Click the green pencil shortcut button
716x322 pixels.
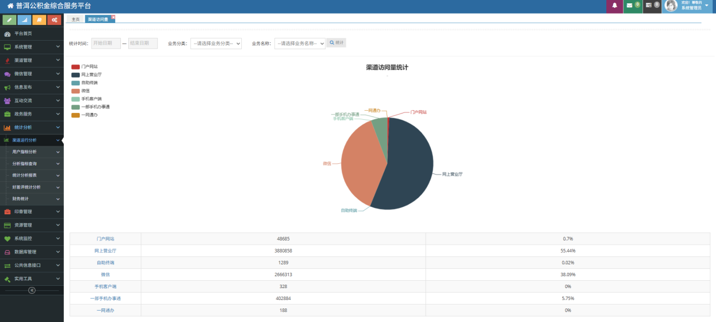9,20
